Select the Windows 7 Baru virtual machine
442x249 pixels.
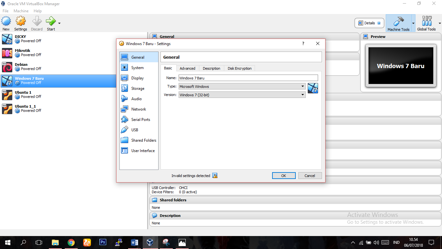58,81
